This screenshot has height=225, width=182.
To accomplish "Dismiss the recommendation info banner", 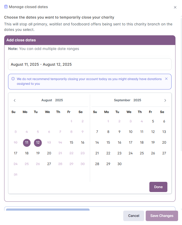I will tap(166, 79).
